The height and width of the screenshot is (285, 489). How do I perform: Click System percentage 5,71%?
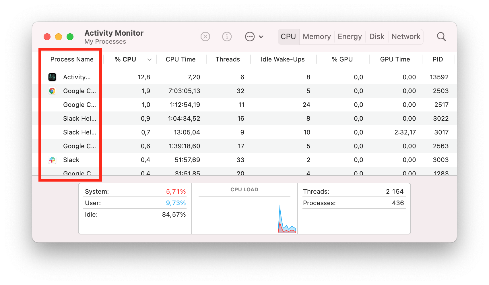176,191
